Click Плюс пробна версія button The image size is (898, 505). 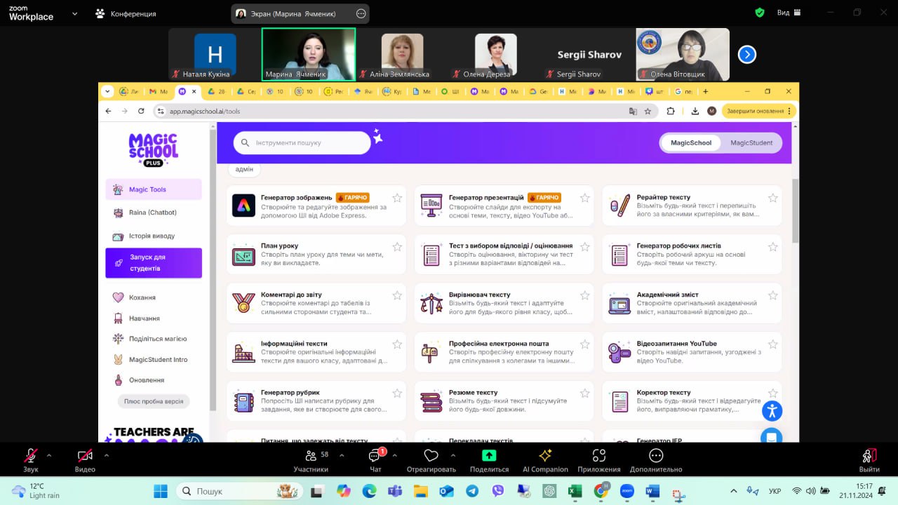coord(154,402)
